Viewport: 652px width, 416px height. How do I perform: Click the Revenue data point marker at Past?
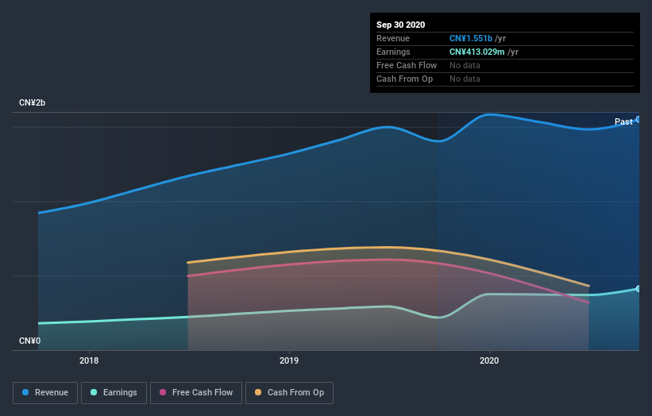pos(638,119)
